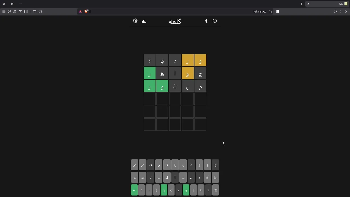Screen dimensions: 350x197
Task: Tap the ع keyboard key
Action: tap(183, 165)
